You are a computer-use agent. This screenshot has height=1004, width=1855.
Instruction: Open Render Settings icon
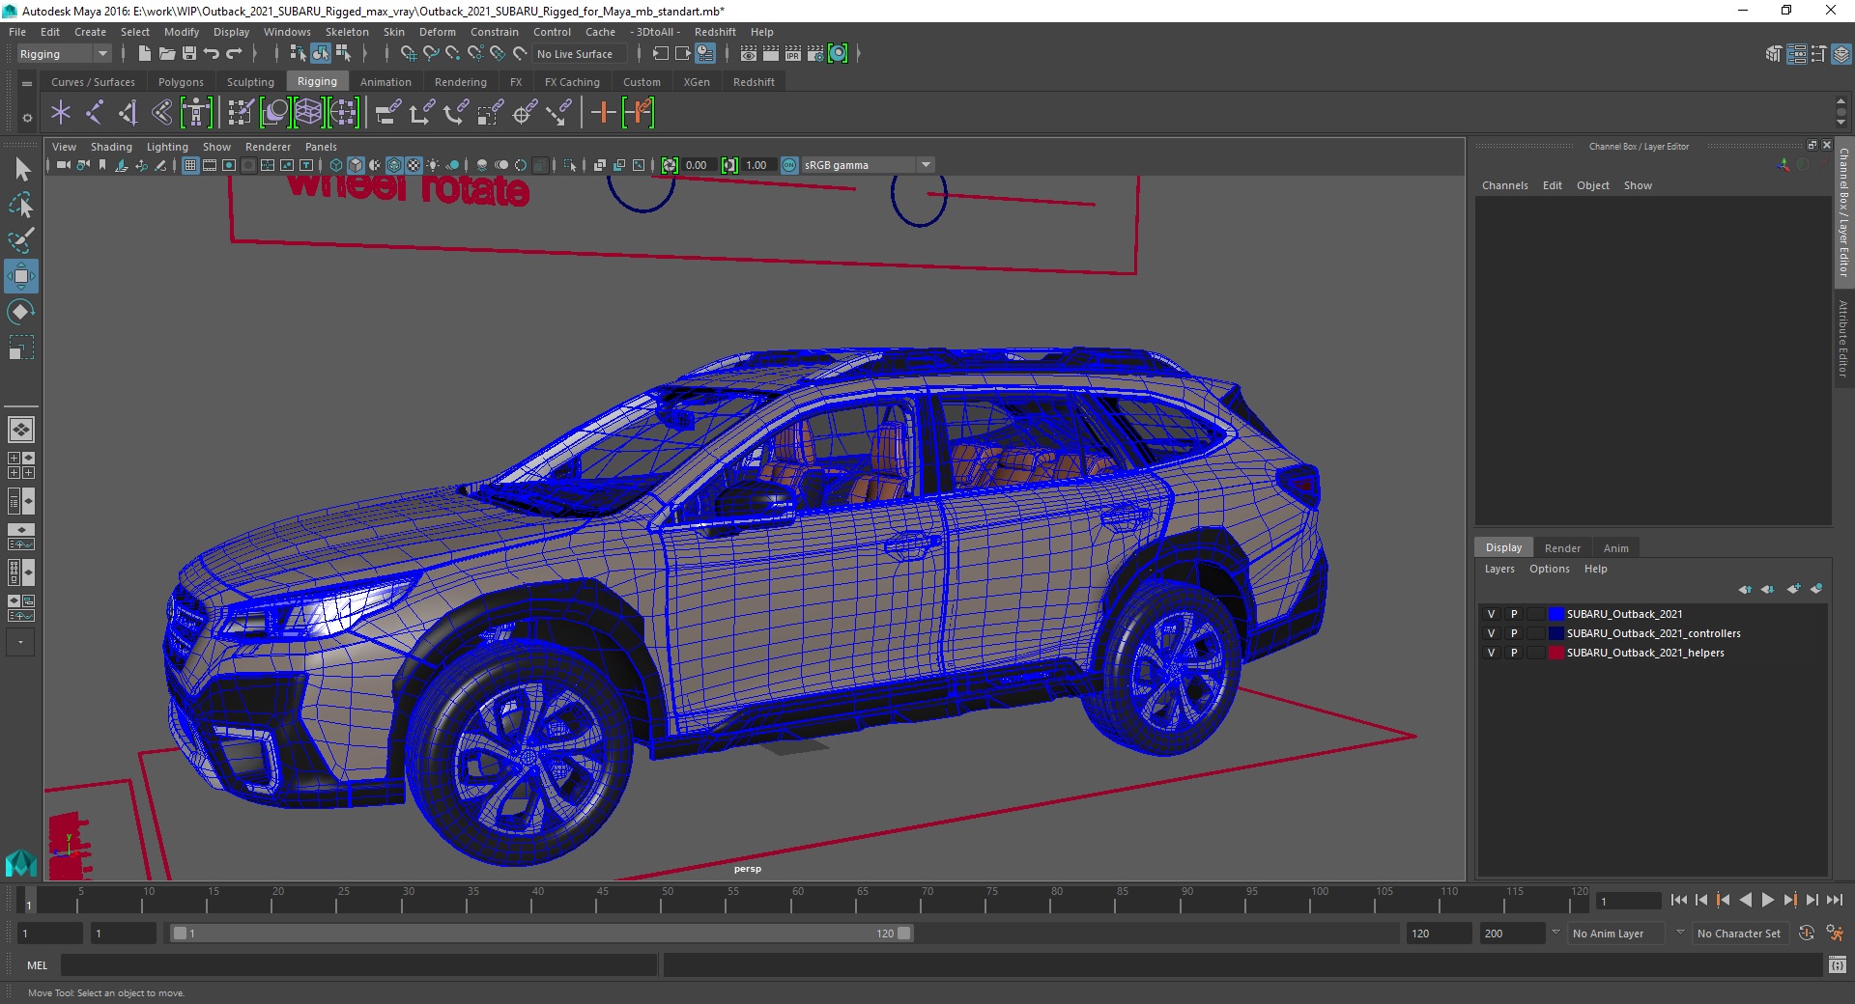pos(815,54)
